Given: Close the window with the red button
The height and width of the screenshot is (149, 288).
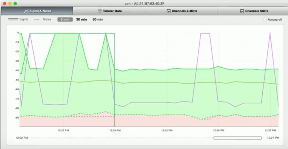Looking at the screenshot, I should click(4, 4).
